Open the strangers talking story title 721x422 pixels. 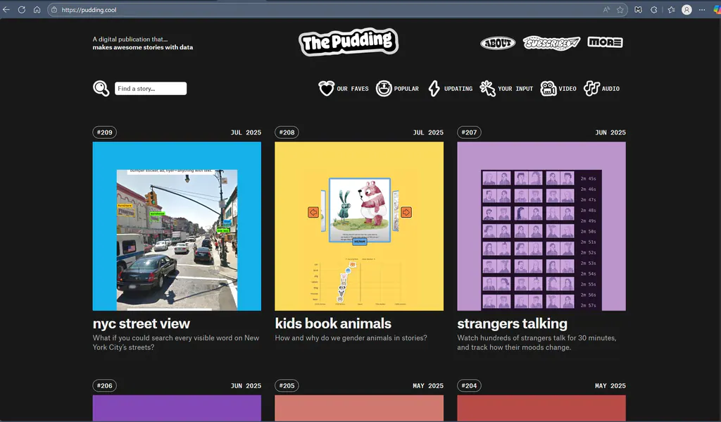pyautogui.click(x=512, y=323)
